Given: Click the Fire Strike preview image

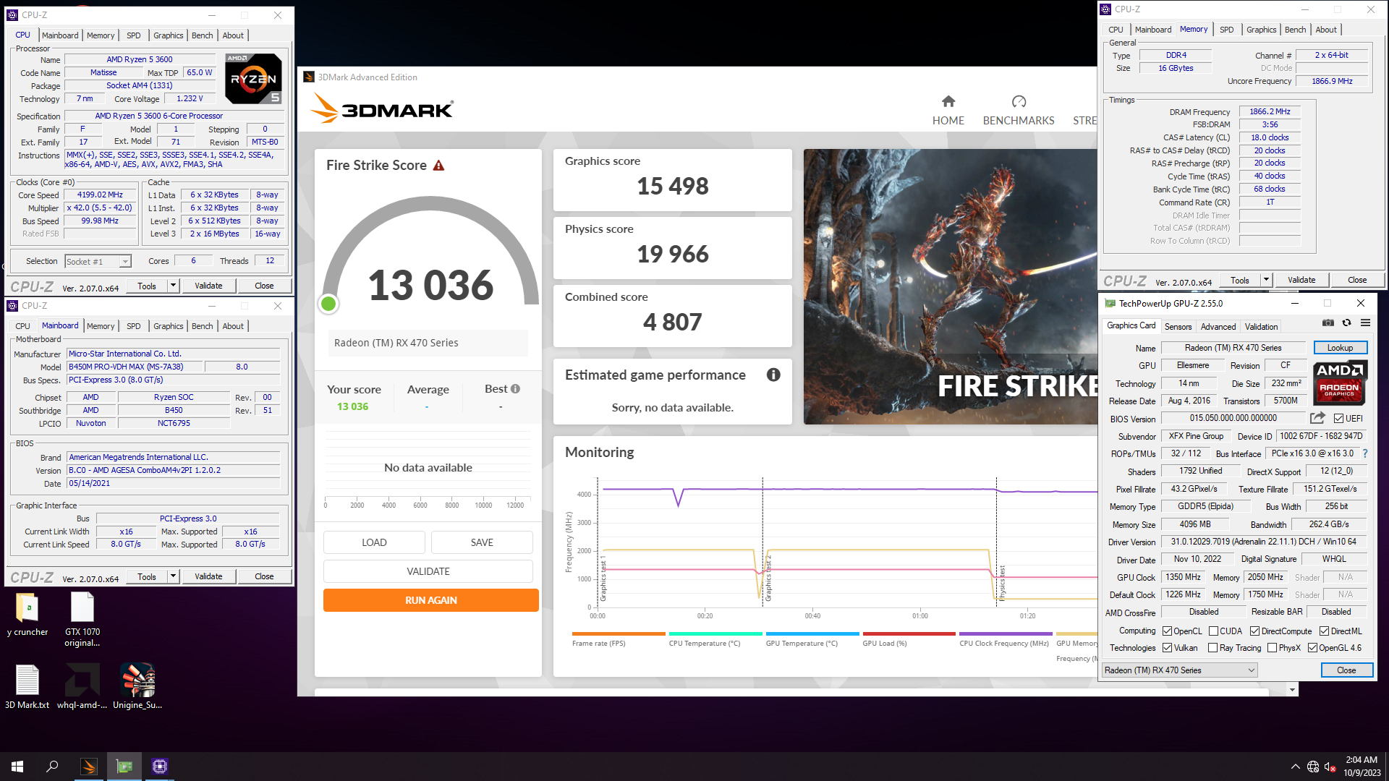Looking at the screenshot, I should tap(951, 286).
